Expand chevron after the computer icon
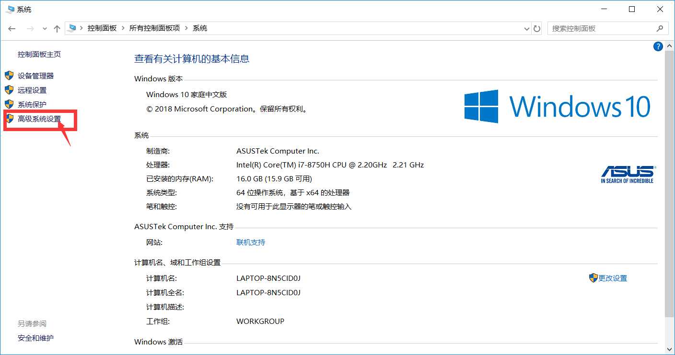675x355 pixels. click(x=81, y=28)
